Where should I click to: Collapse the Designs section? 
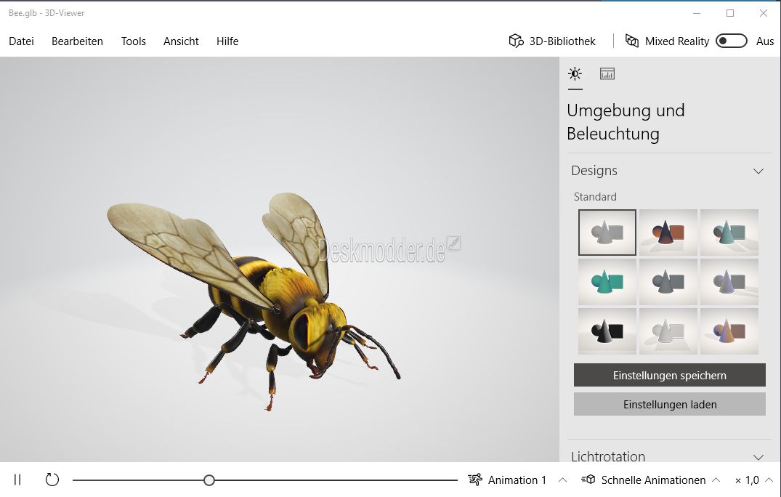point(758,171)
